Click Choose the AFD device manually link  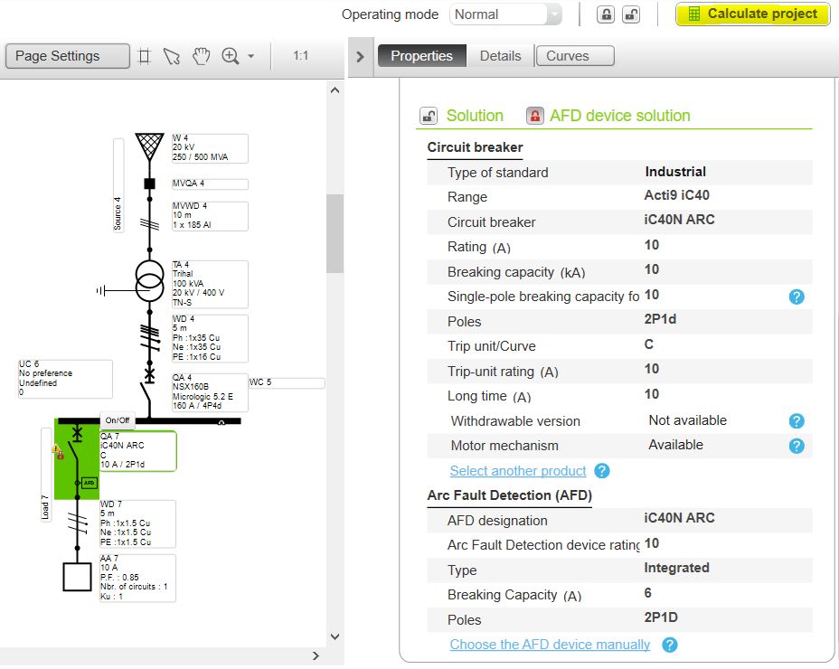[550, 645]
